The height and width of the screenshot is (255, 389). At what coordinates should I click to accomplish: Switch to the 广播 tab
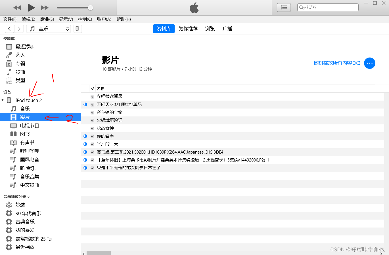coord(227,29)
